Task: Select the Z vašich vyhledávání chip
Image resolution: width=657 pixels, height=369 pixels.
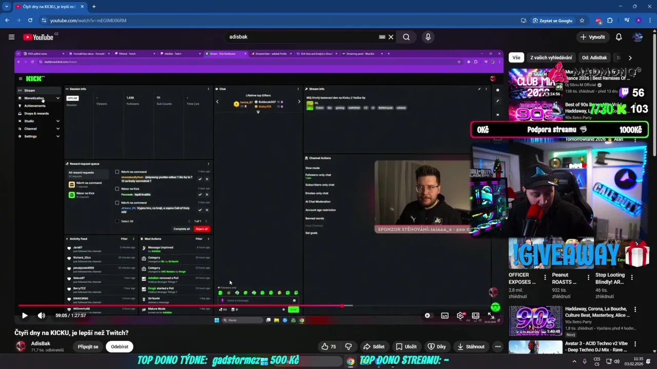Action: pyautogui.click(x=551, y=58)
